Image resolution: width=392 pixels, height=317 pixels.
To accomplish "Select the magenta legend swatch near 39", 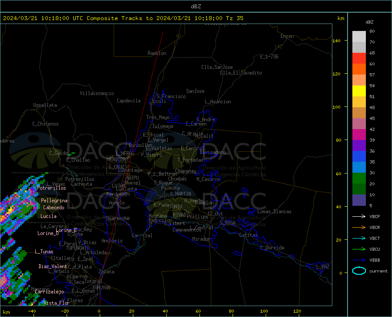I will (x=359, y=135).
